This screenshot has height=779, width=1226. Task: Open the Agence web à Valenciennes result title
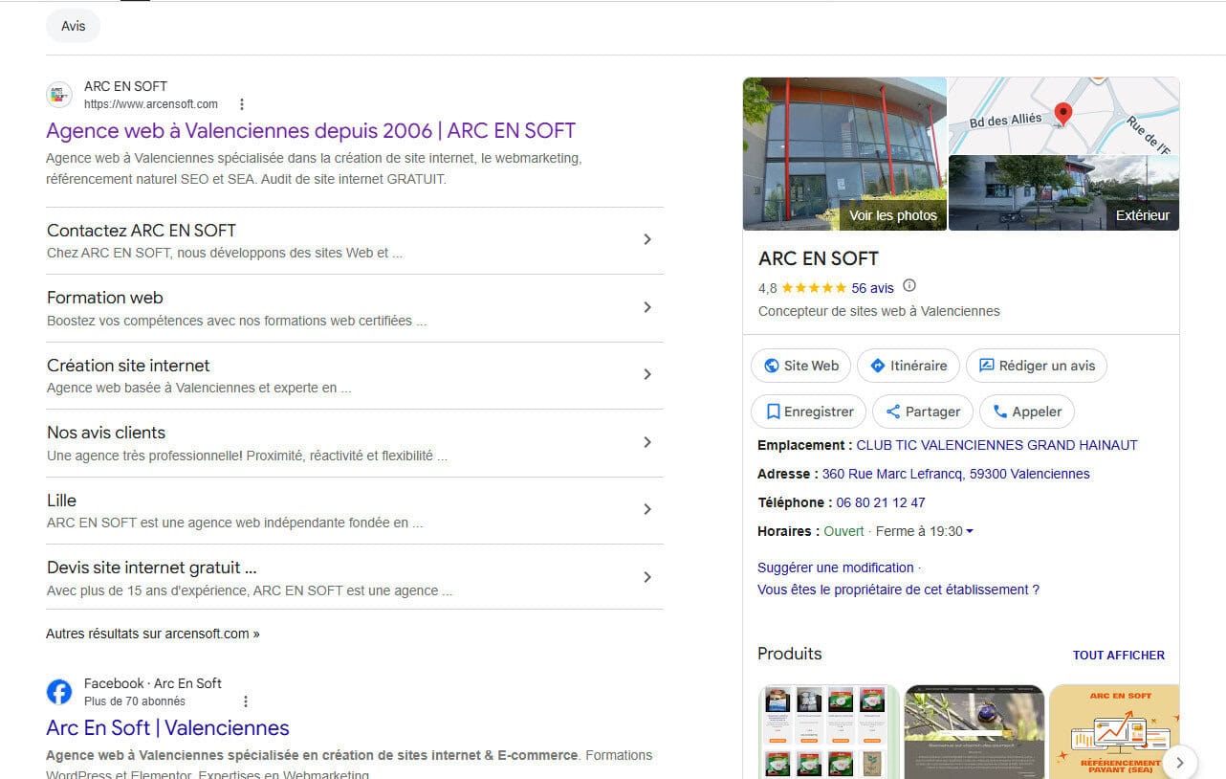[x=311, y=130]
